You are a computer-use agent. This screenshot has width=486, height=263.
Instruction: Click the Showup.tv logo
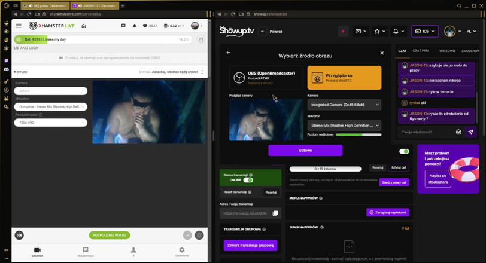click(237, 31)
